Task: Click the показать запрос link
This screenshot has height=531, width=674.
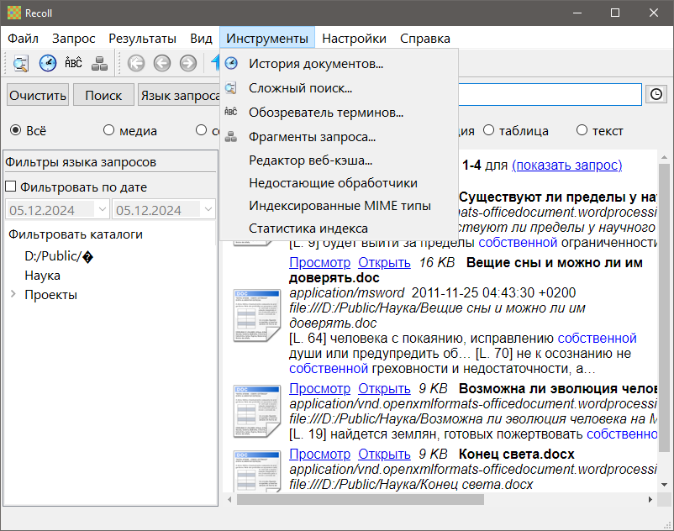Action: coord(566,165)
